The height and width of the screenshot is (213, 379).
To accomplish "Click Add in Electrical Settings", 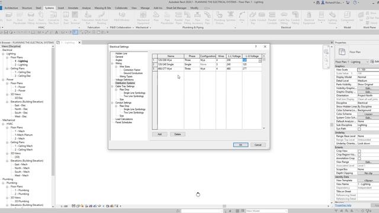I will (159, 134).
